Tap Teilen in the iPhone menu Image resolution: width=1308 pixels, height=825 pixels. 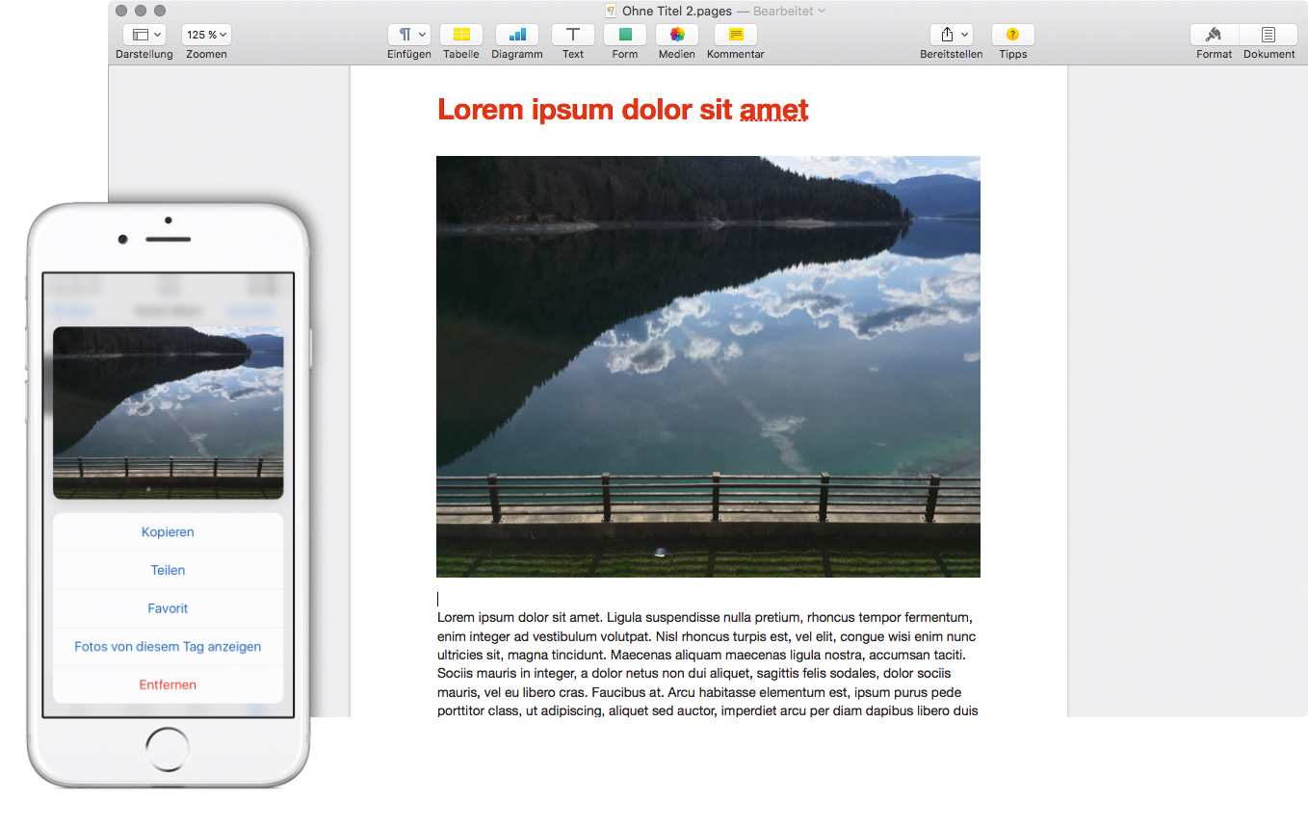(168, 570)
